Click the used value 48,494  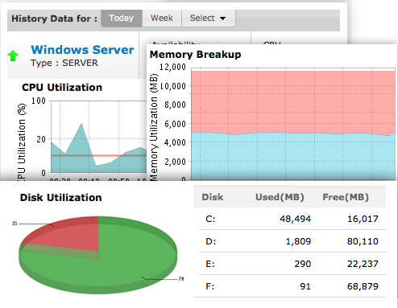coord(296,219)
